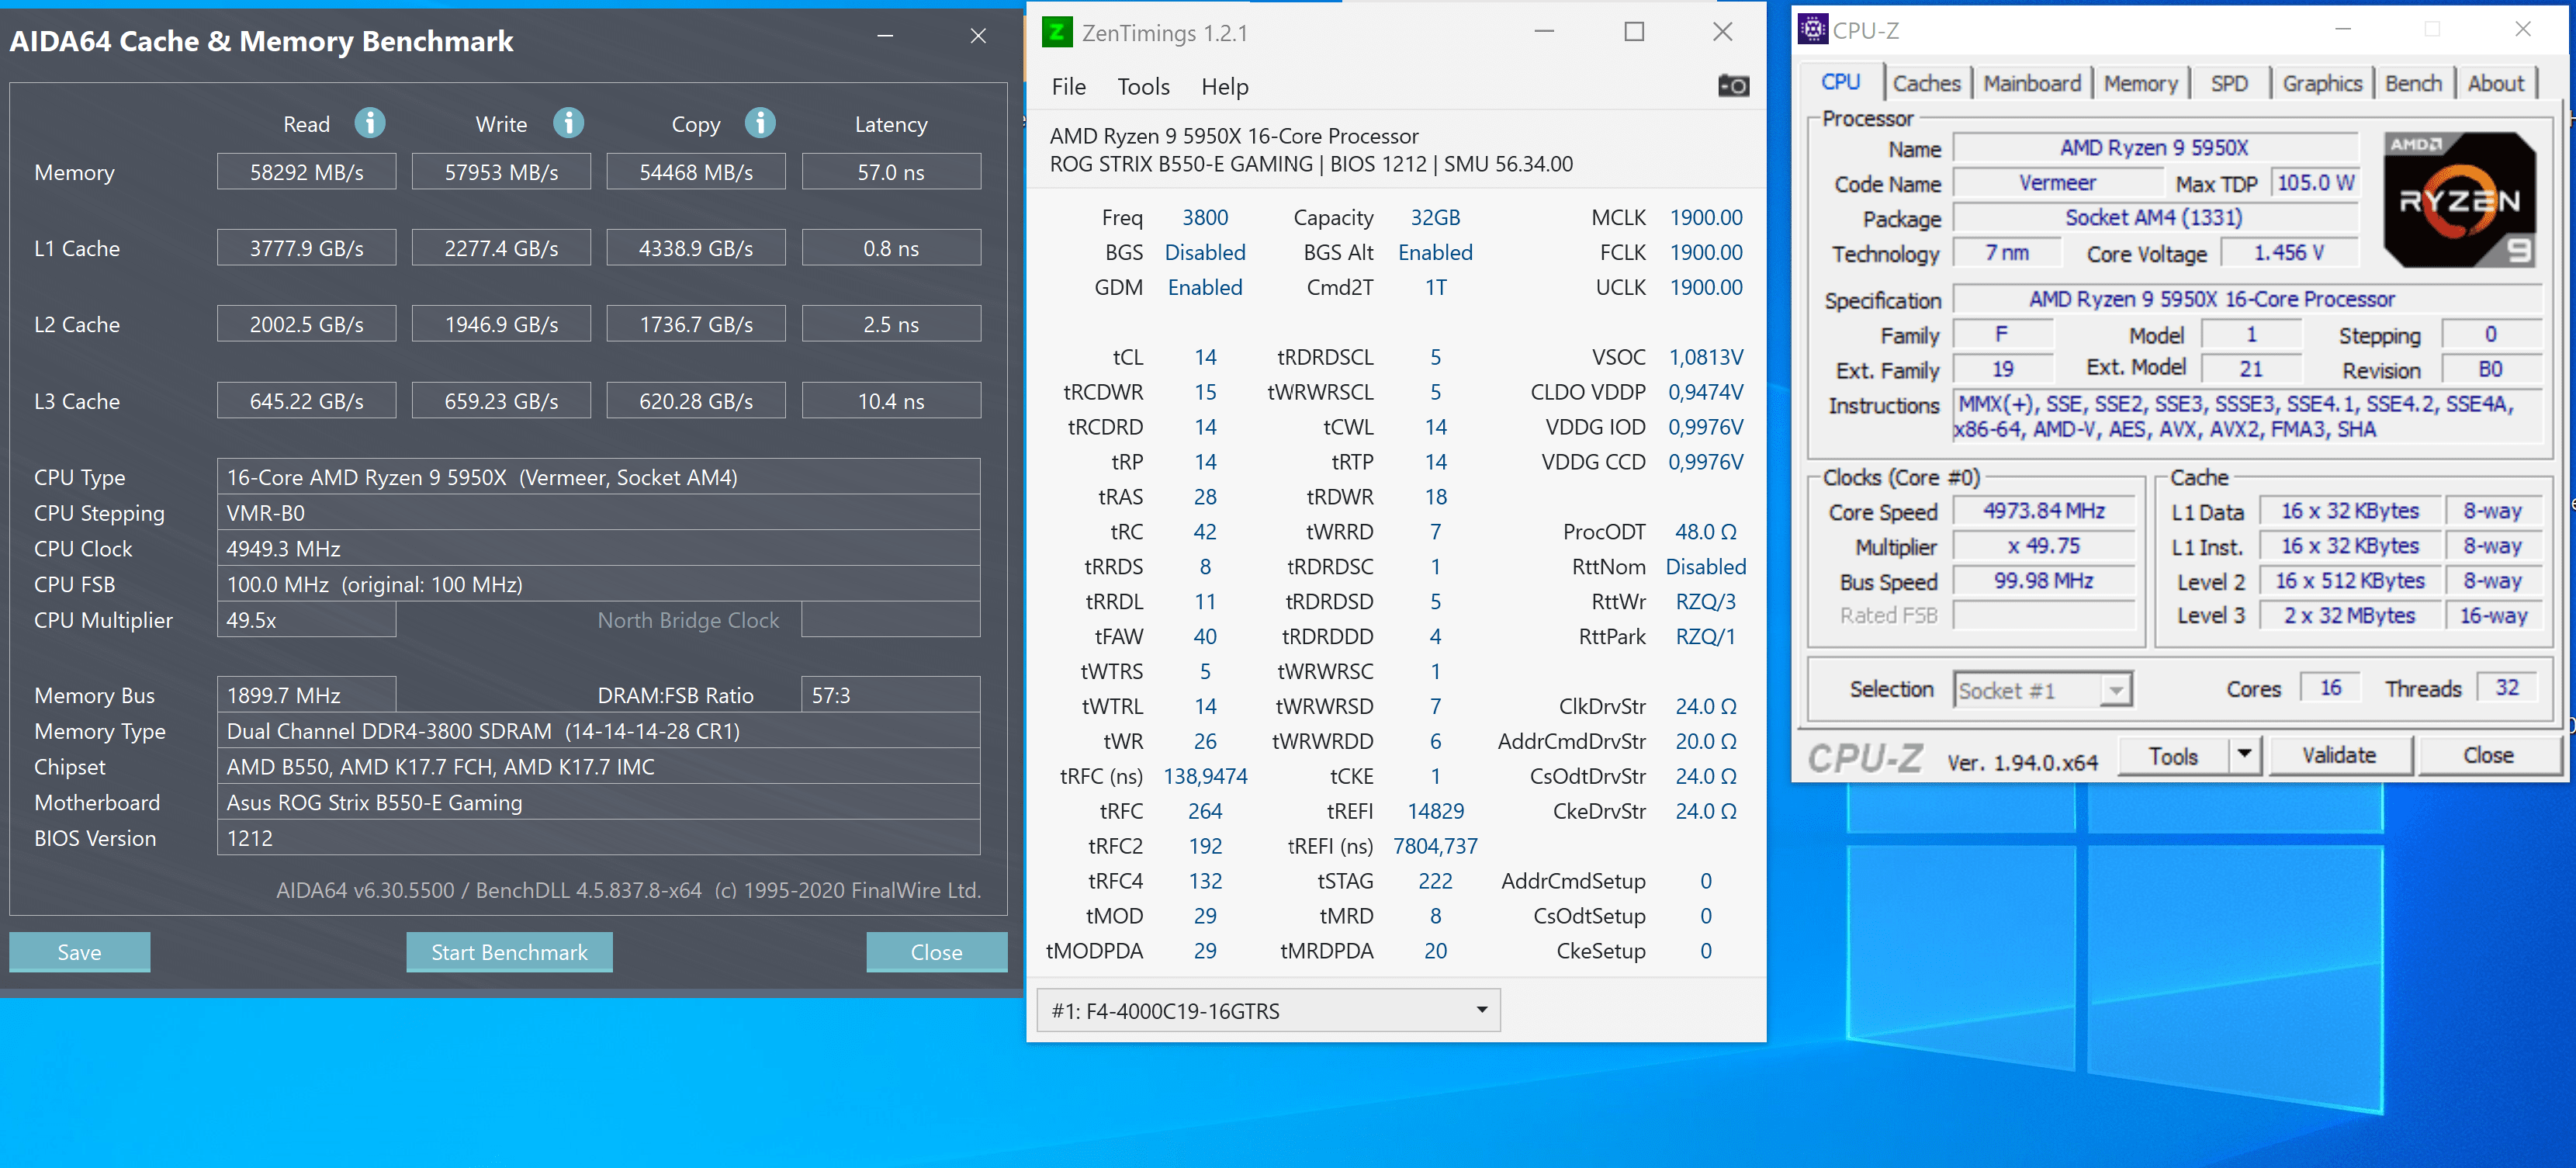The image size is (2576, 1168).
Task: Expand the CPU-Z Tools dropdown arrow
Action: pos(2244,755)
